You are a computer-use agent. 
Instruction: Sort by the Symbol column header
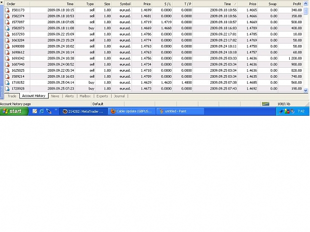click(x=122, y=4)
